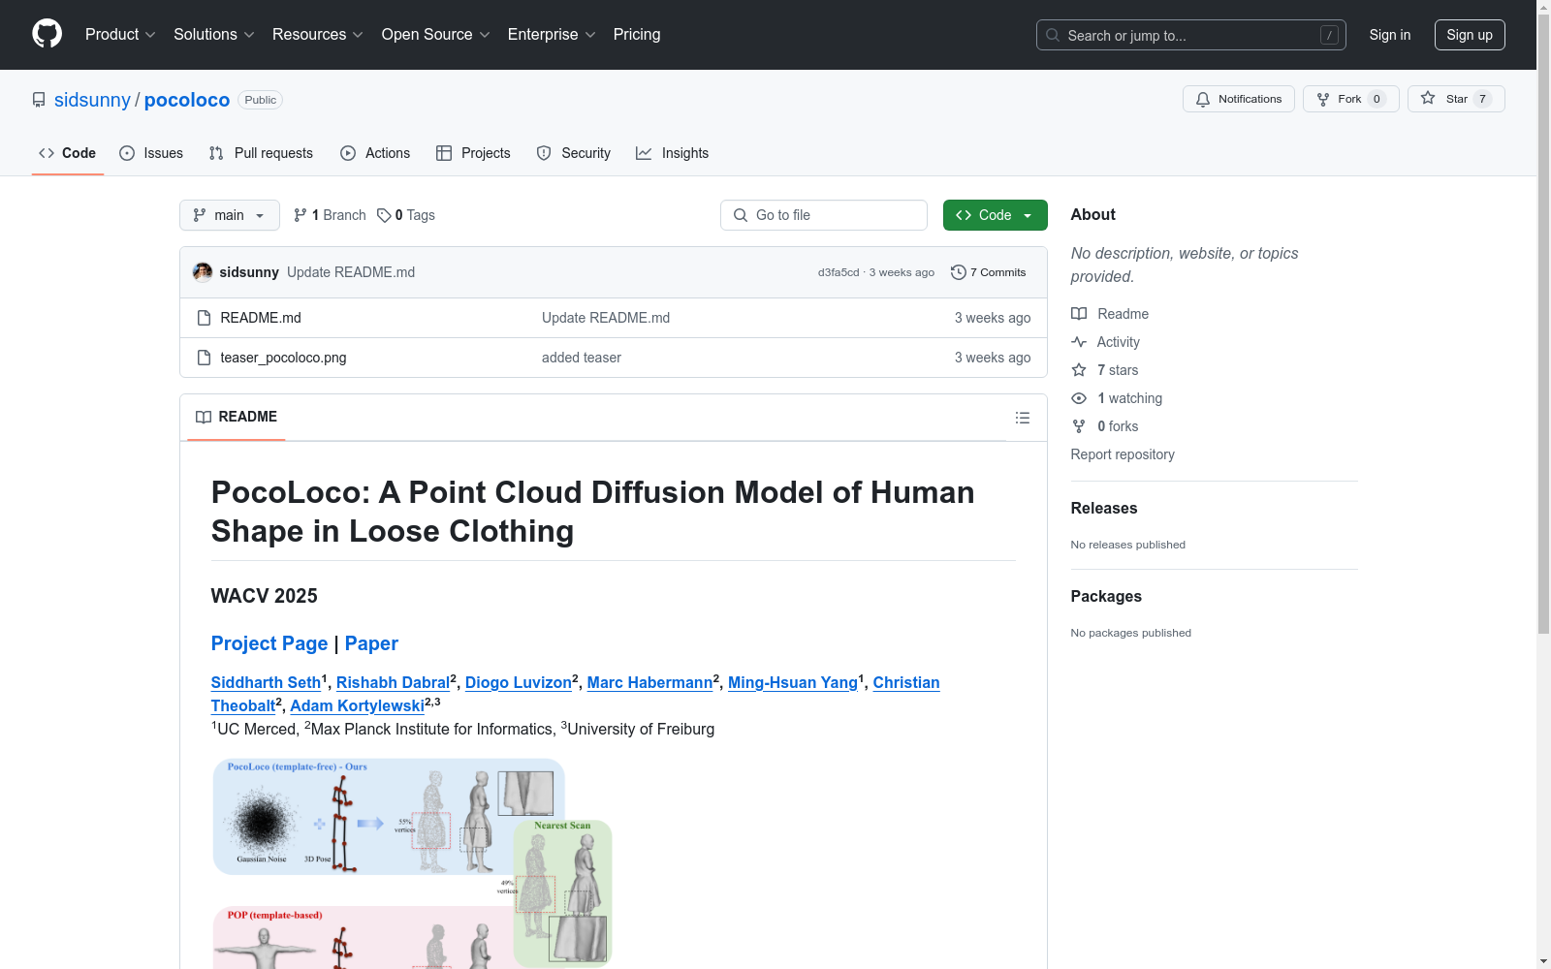Click the teaser_pocoloco.png file icon

click(204, 358)
